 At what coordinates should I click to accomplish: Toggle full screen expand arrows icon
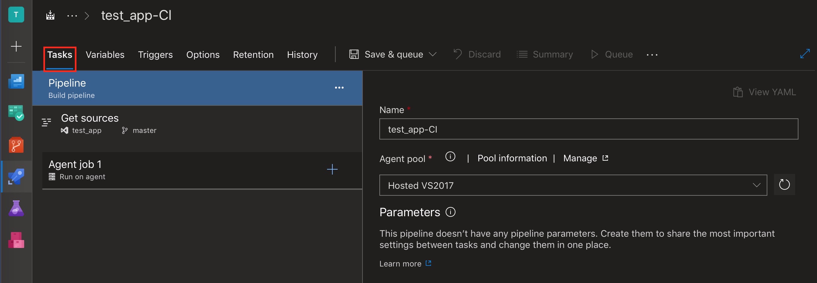pos(805,54)
